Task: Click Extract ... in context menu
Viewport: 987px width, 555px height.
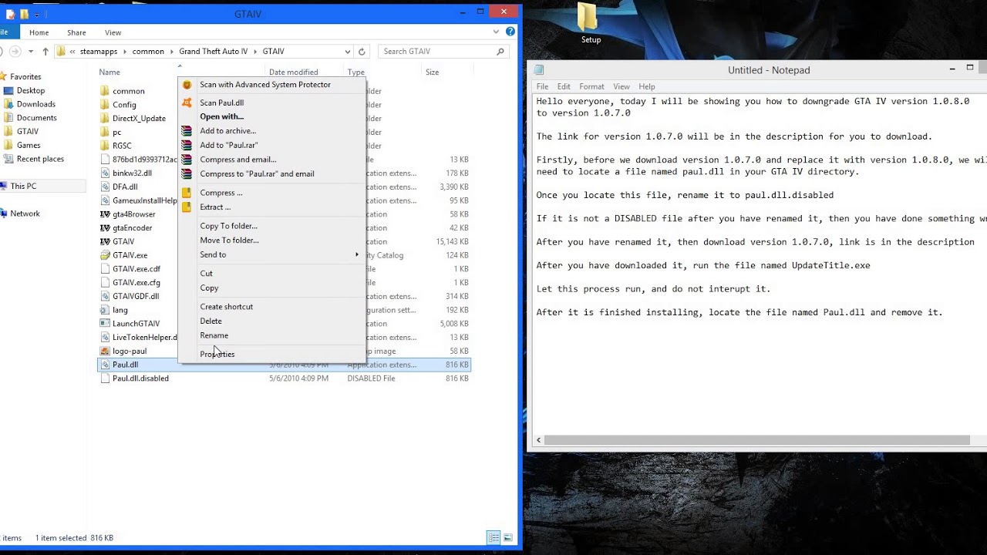Action: click(x=214, y=207)
